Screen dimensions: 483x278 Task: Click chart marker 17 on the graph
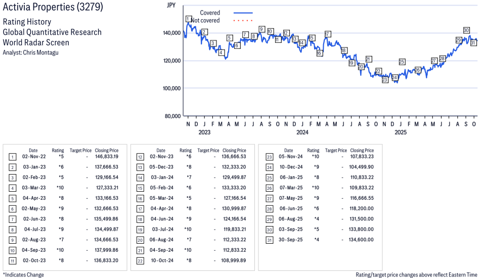pyautogui.click(x=328, y=34)
